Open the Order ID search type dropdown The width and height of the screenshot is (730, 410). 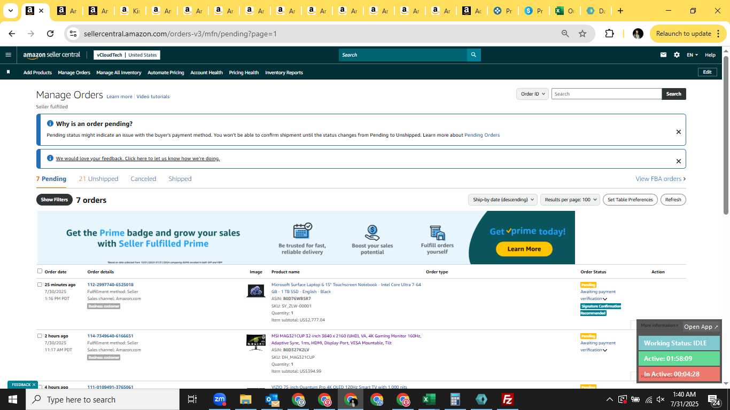click(533, 94)
